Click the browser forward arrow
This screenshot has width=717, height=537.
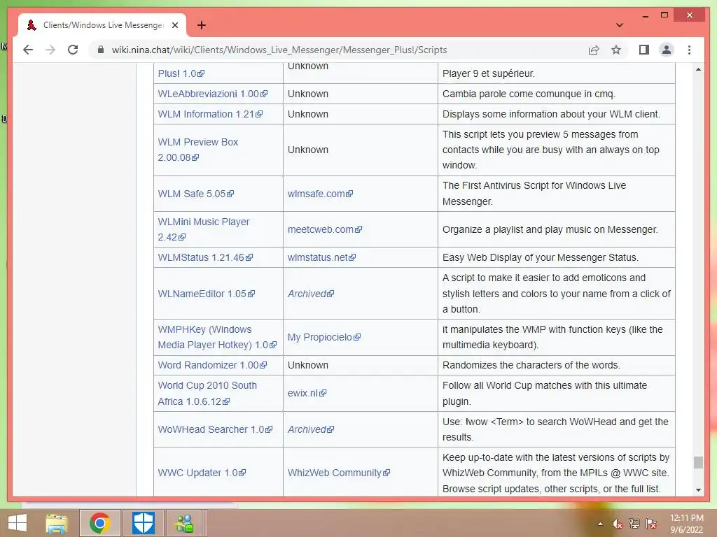tap(50, 50)
